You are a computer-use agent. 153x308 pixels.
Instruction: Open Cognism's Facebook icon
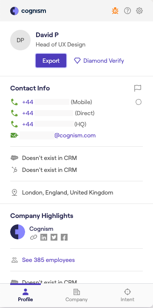(x=64, y=237)
